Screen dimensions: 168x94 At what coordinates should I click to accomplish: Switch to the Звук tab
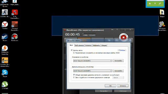pos(71,45)
